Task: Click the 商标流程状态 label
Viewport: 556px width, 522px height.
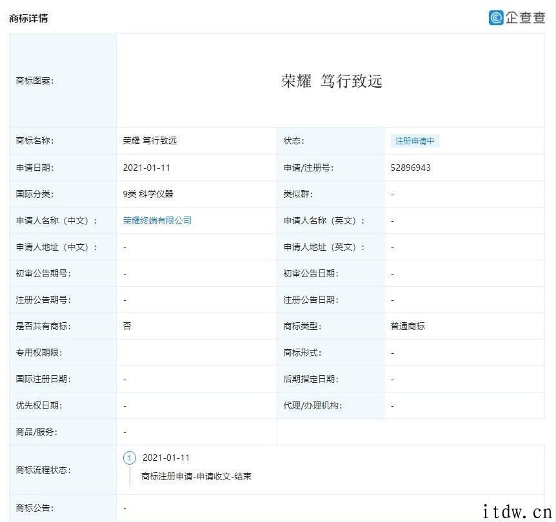Action: (43, 470)
